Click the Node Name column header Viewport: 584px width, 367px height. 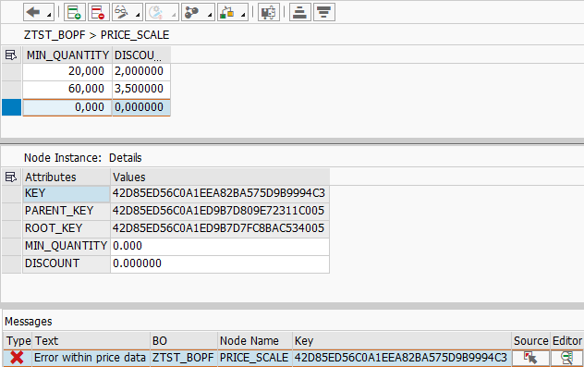click(x=255, y=341)
